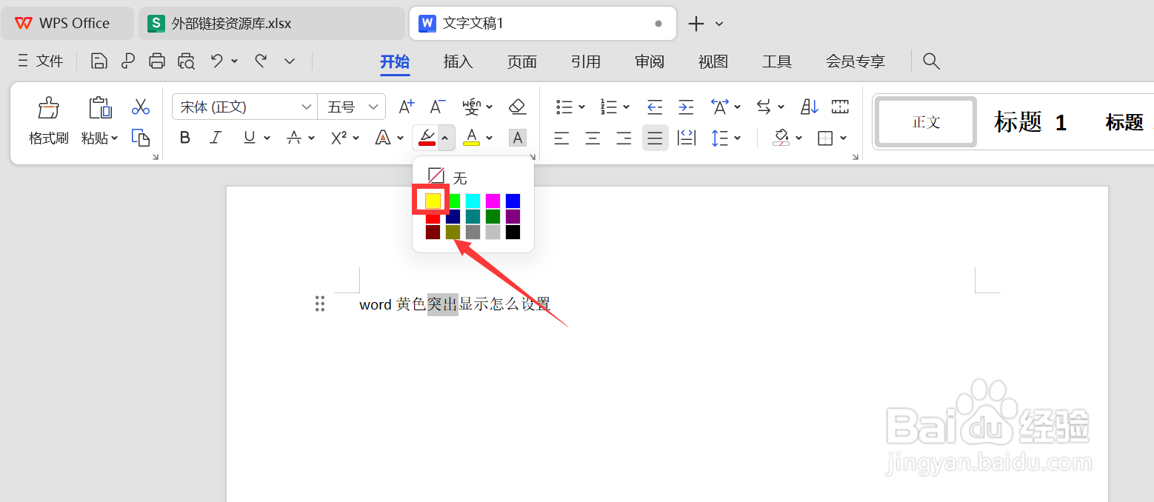Screen dimensions: 1154x502
Task: Open the 文件 menu
Action: [49, 61]
